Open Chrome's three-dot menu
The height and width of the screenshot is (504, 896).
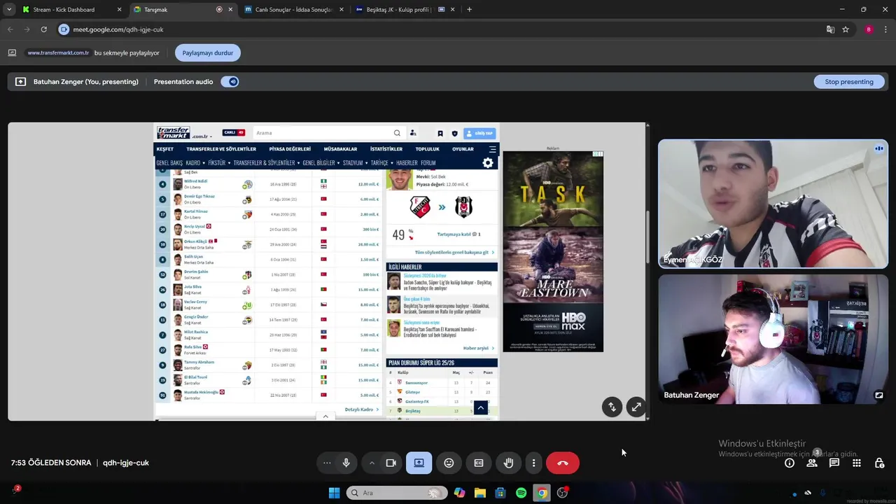point(886,29)
